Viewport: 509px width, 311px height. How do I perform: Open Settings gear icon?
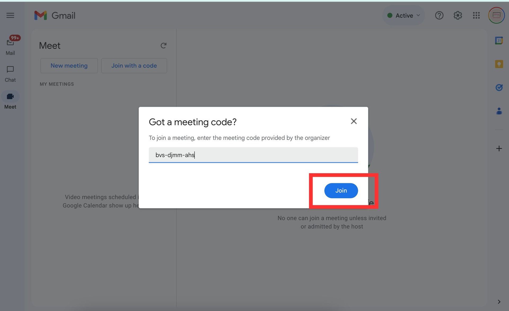(x=457, y=15)
